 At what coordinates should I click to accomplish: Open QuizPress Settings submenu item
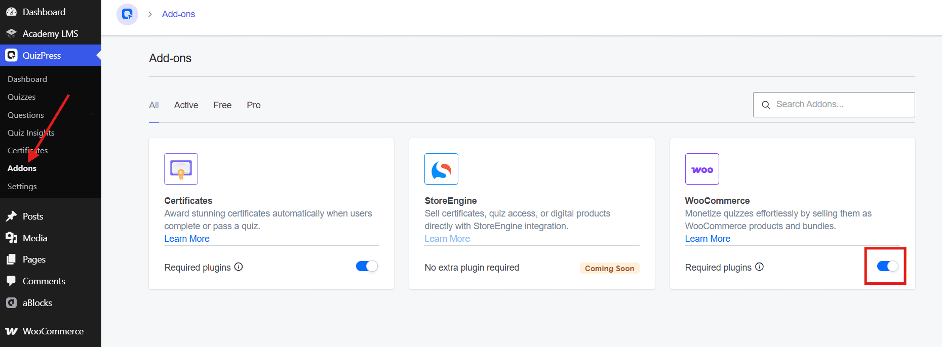coord(22,186)
